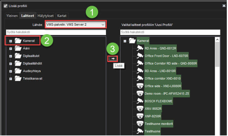
Task: Click the Kamerat folder icon in left tree
Action: (x=18, y=40)
